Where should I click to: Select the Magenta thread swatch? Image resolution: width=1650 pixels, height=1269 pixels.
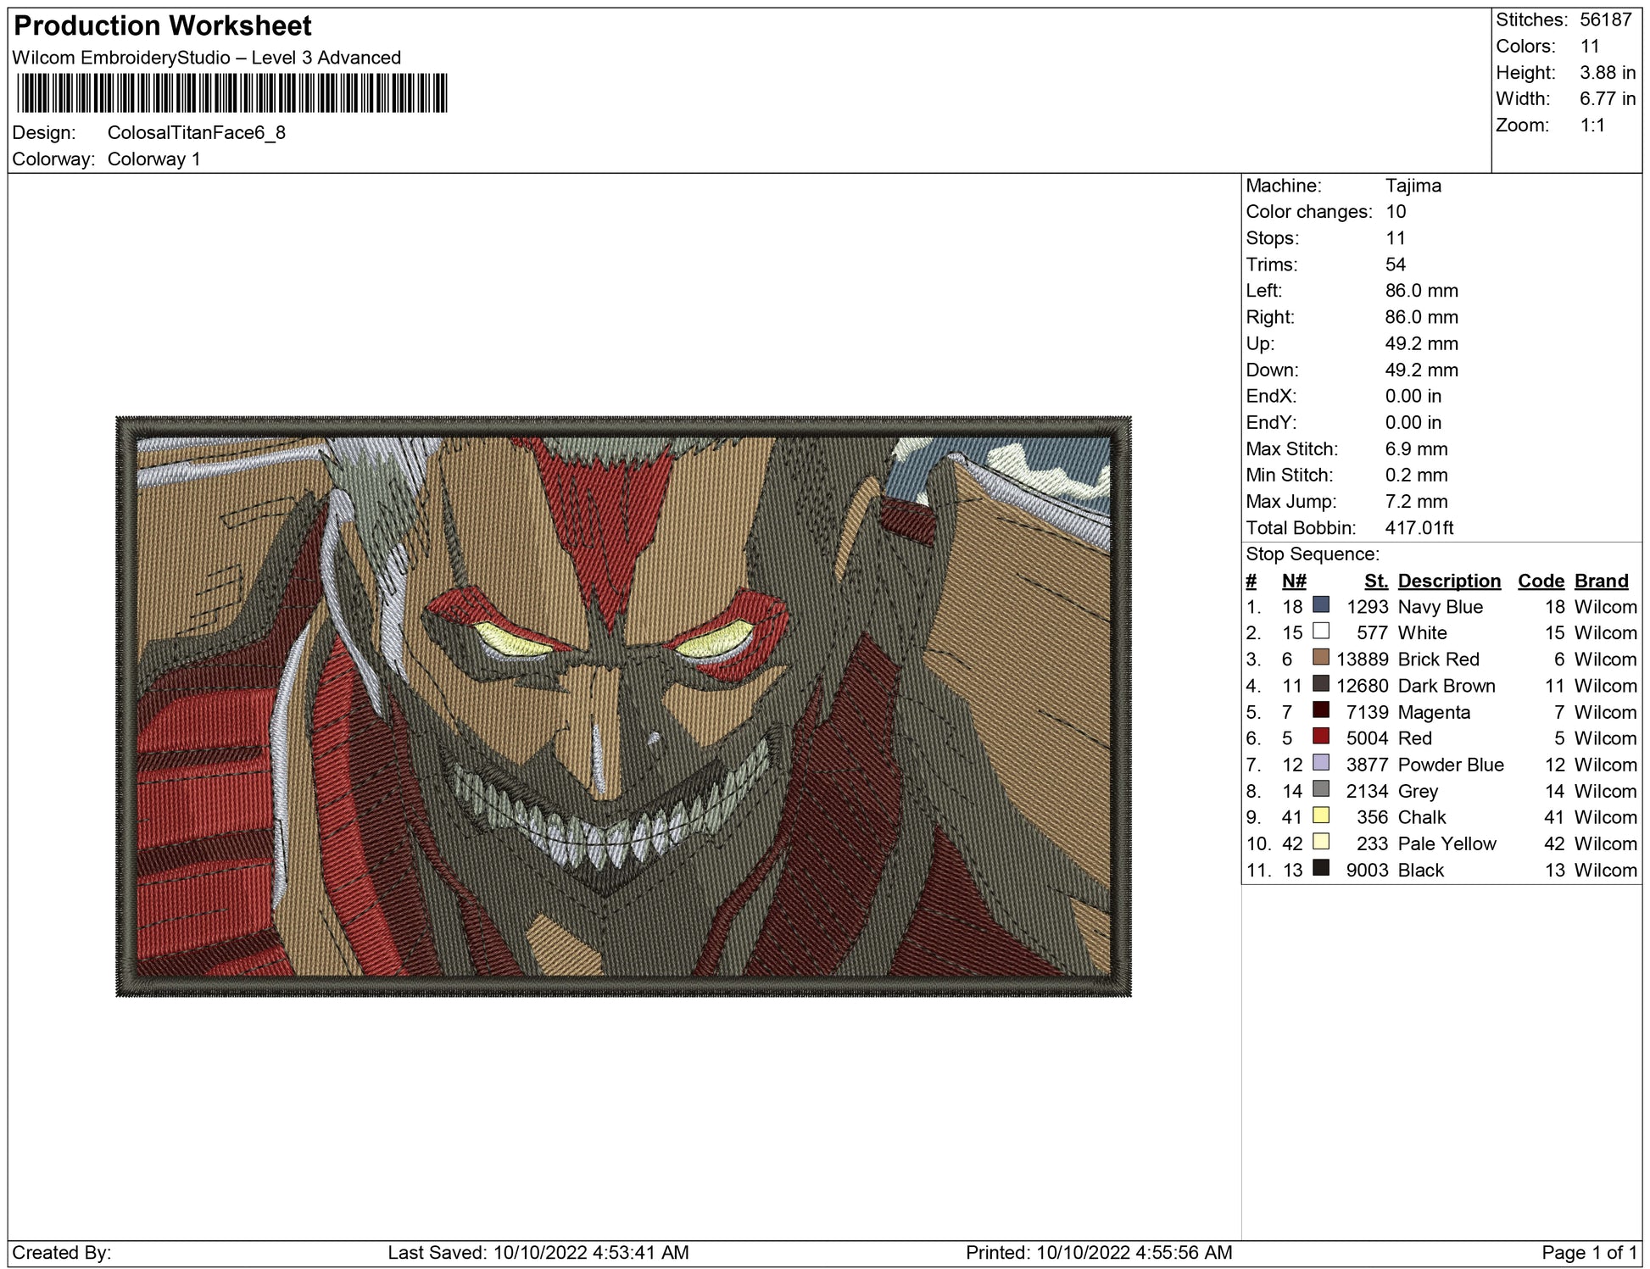[x=1320, y=710]
